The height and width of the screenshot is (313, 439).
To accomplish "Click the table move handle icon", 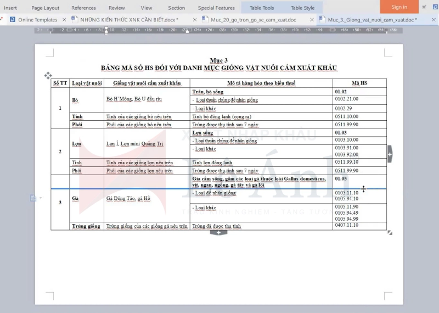I will point(48,75).
